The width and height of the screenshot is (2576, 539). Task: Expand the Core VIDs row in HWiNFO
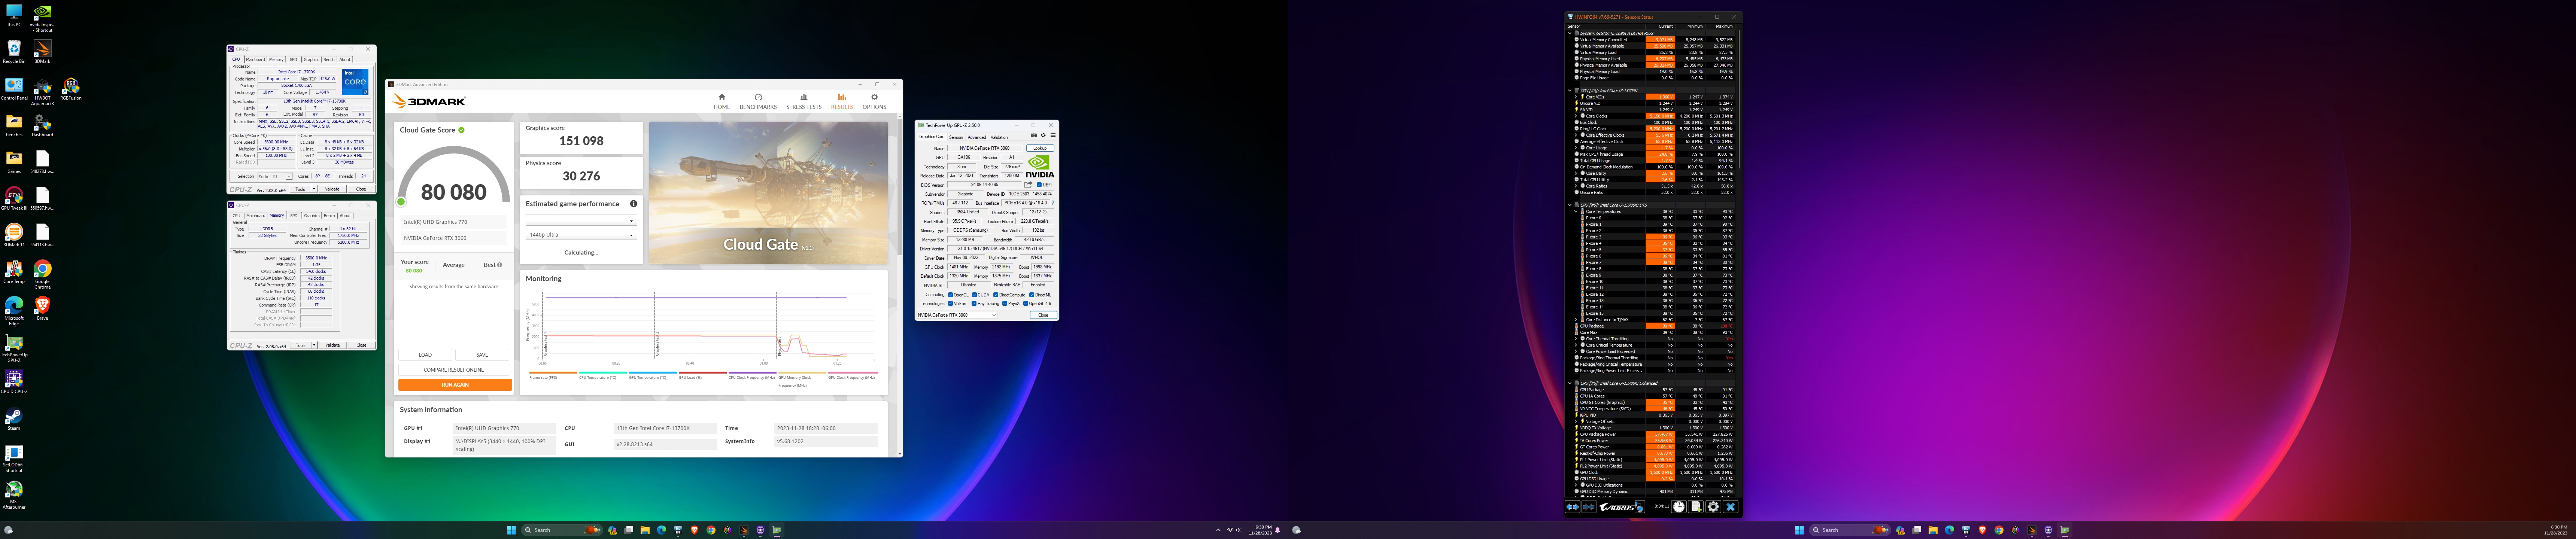1576,97
